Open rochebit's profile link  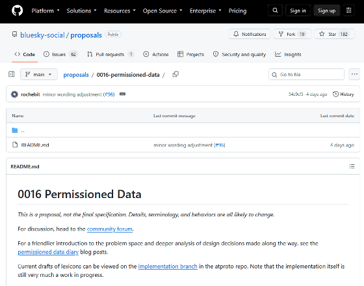[x=31, y=94]
